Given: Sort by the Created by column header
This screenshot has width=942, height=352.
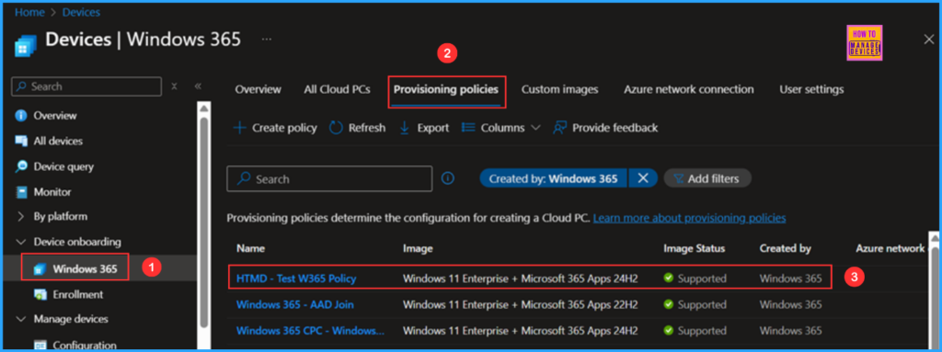Looking at the screenshot, I should click(x=786, y=248).
